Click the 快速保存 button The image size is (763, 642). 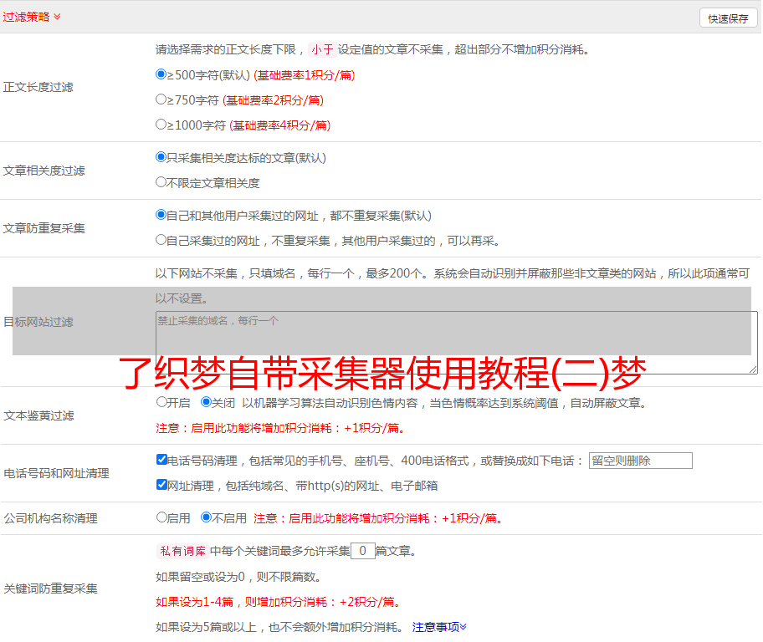click(728, 18)
